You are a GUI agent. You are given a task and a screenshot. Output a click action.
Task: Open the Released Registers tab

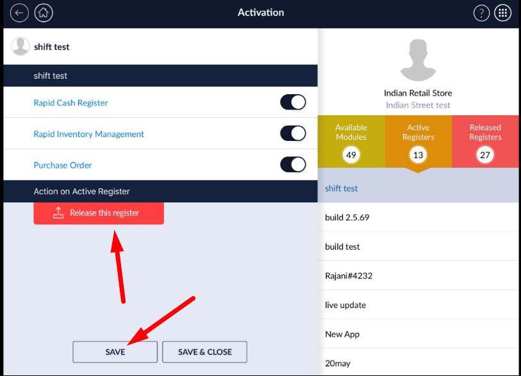485,142
